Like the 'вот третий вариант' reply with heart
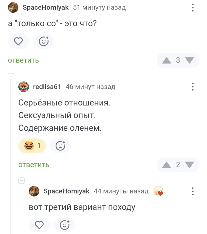This screenshot has height=234, width=207. click(39, 225)
